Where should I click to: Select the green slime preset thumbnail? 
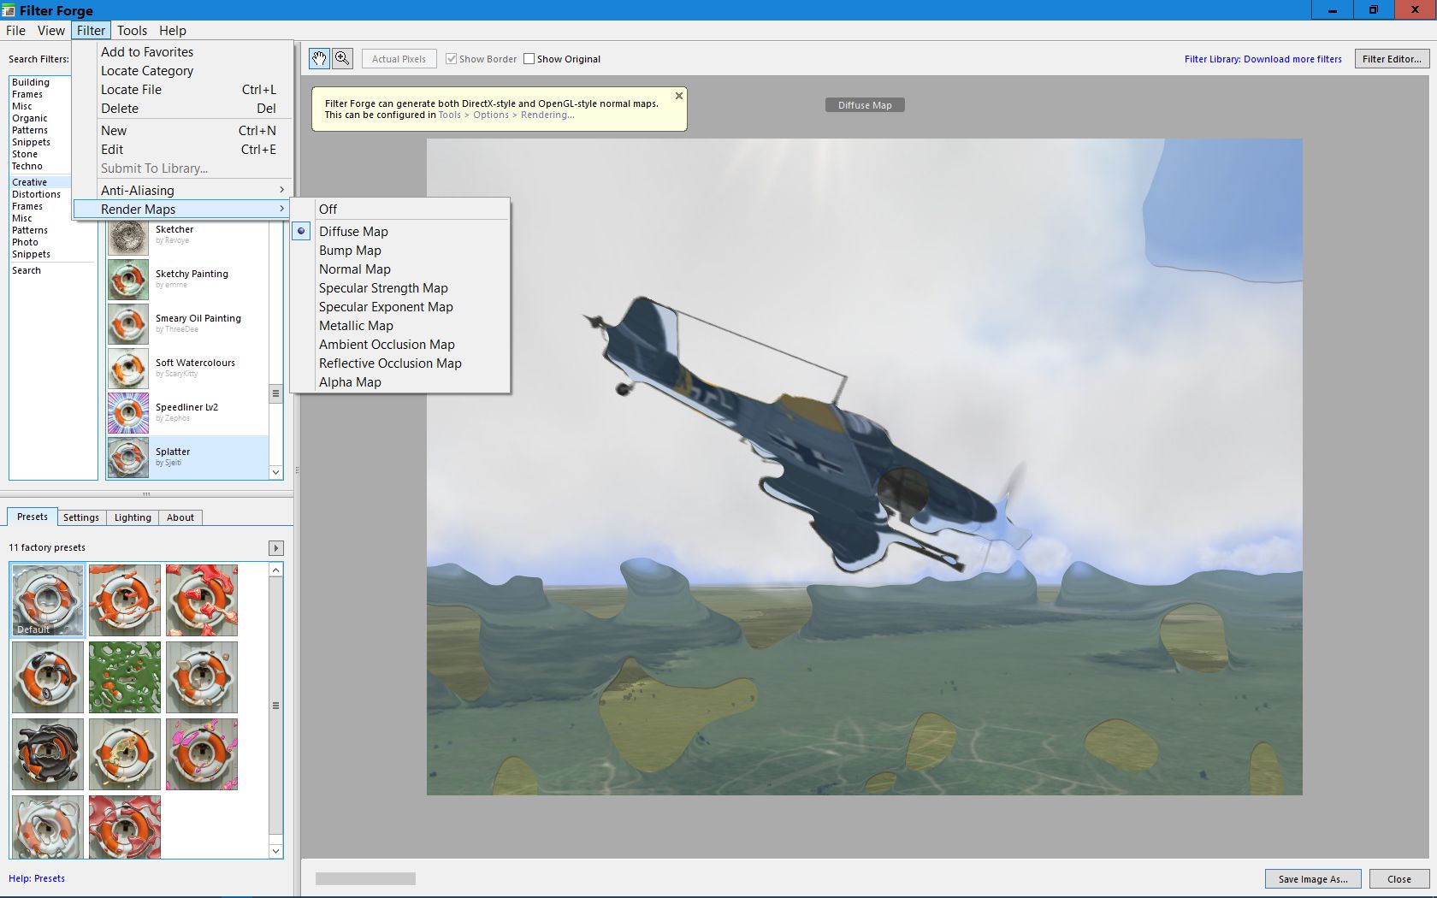pyautogui.click(x=125, y=677)
